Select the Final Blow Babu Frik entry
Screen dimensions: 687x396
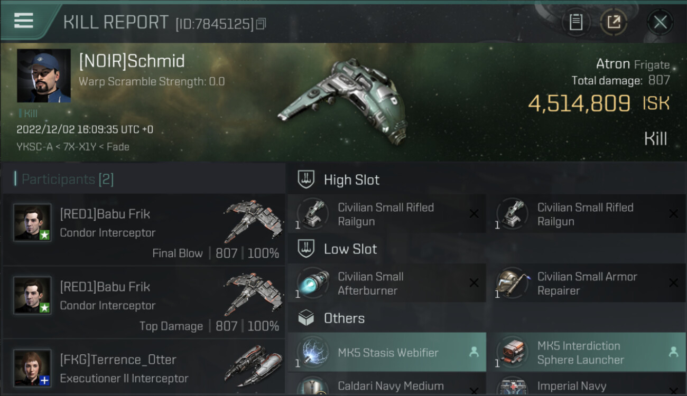tap(144, 229)
